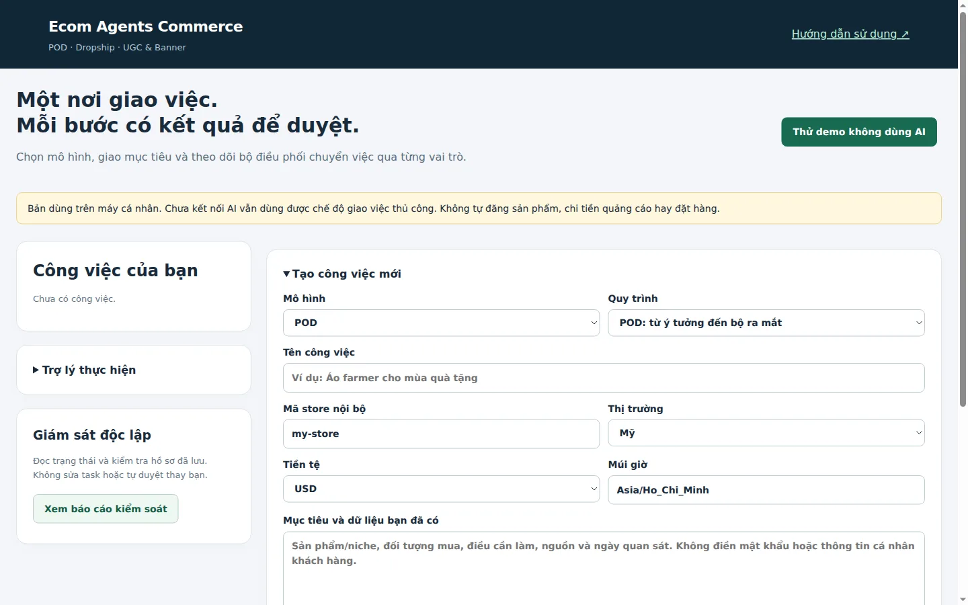
Task: Click the Múi giờ input field
Action: [x=766, y=490]
